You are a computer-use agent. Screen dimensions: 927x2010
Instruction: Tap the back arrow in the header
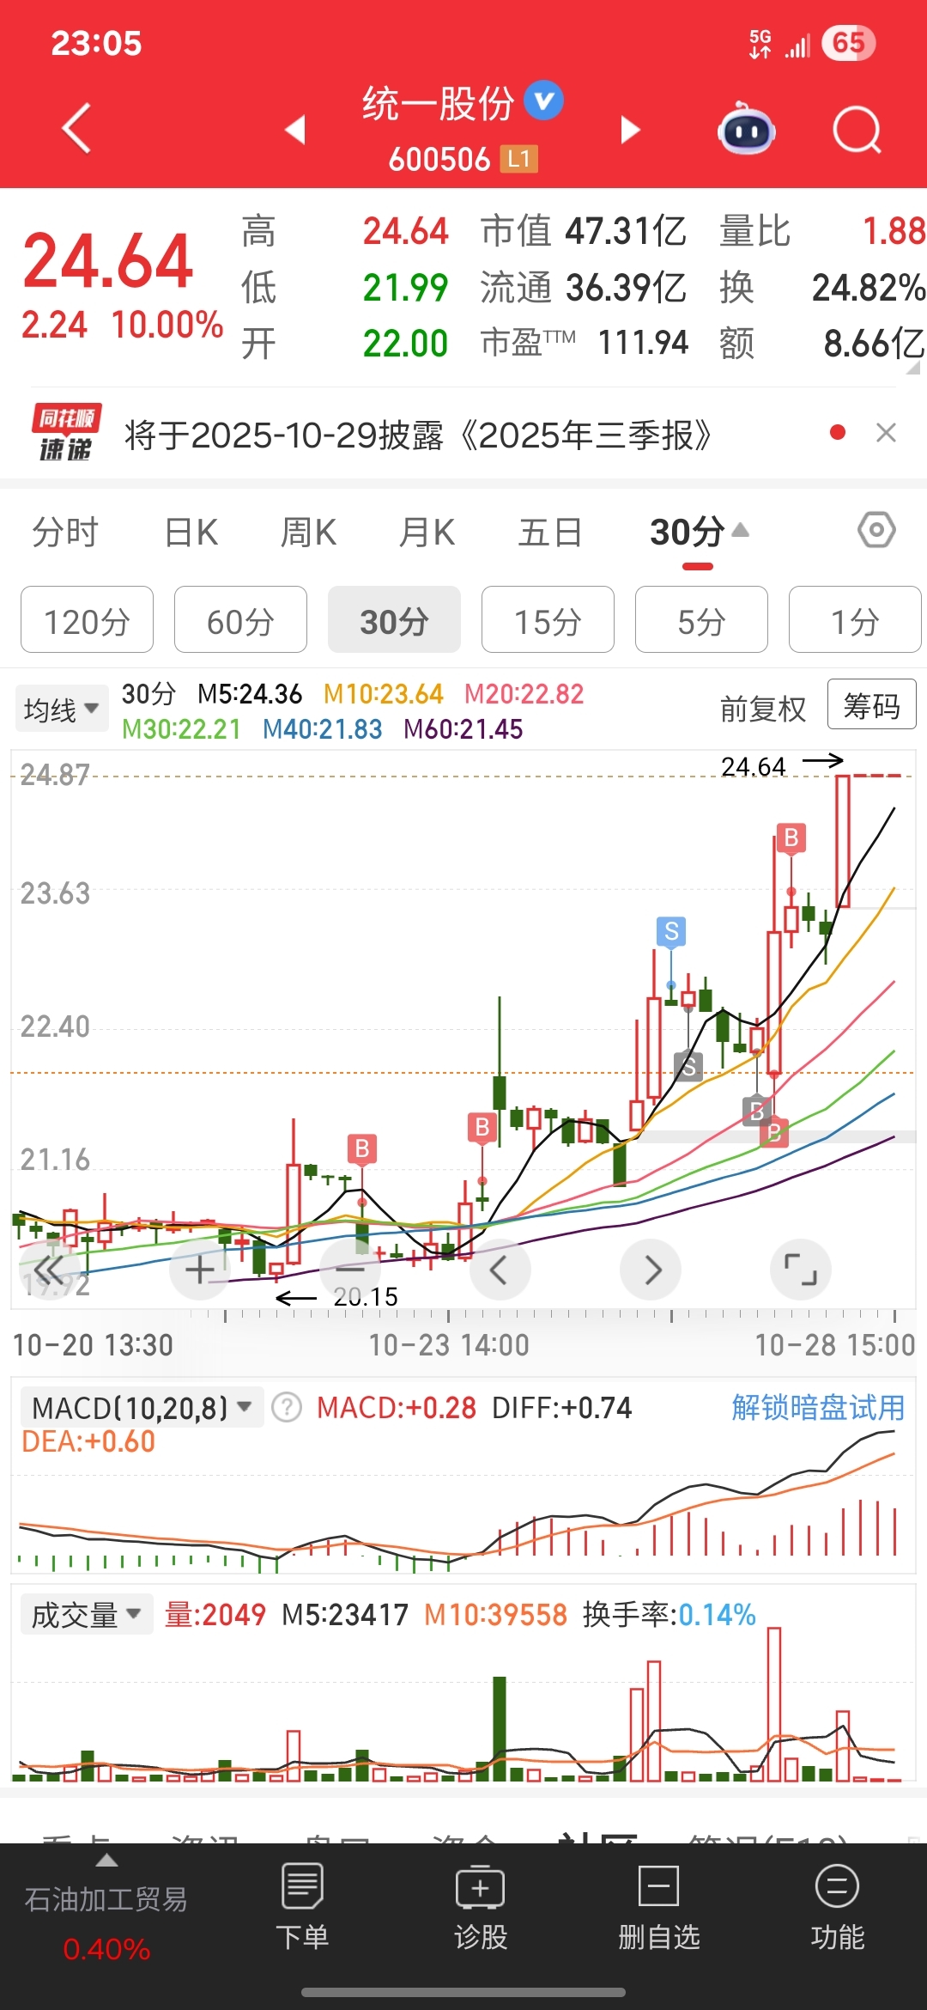click(77, 129)
